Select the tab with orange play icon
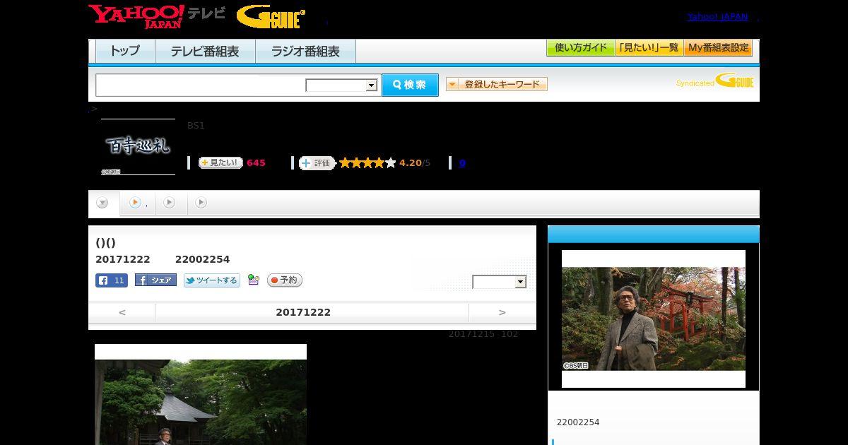The height and width of the screenshot is (445, 848). (x=139, y=203)
